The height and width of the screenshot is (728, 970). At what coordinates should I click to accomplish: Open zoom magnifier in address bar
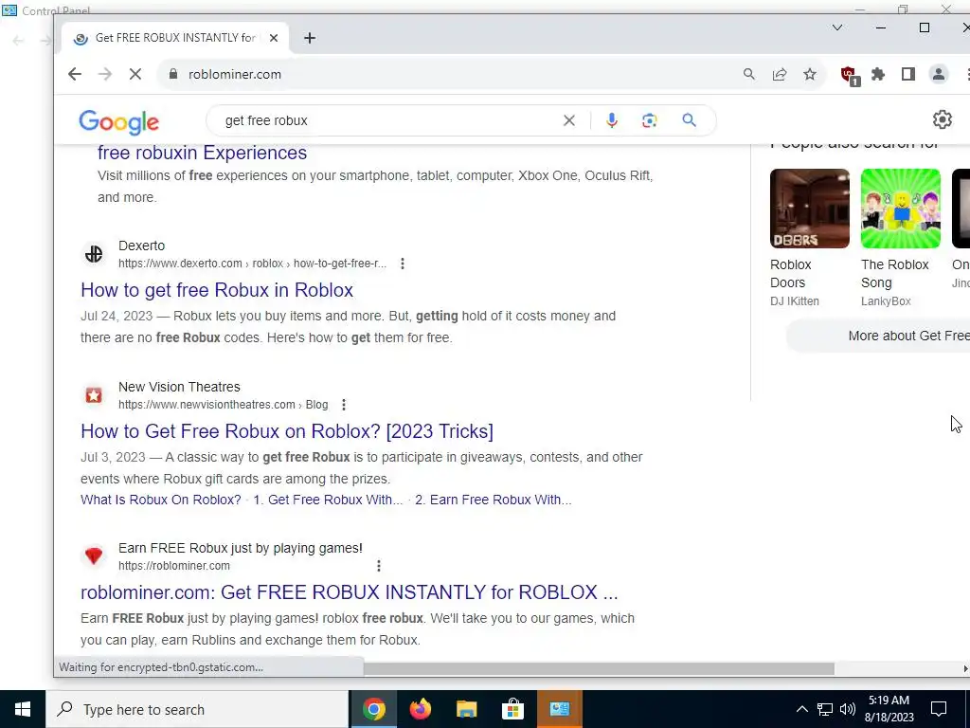(x=748, y=74)
